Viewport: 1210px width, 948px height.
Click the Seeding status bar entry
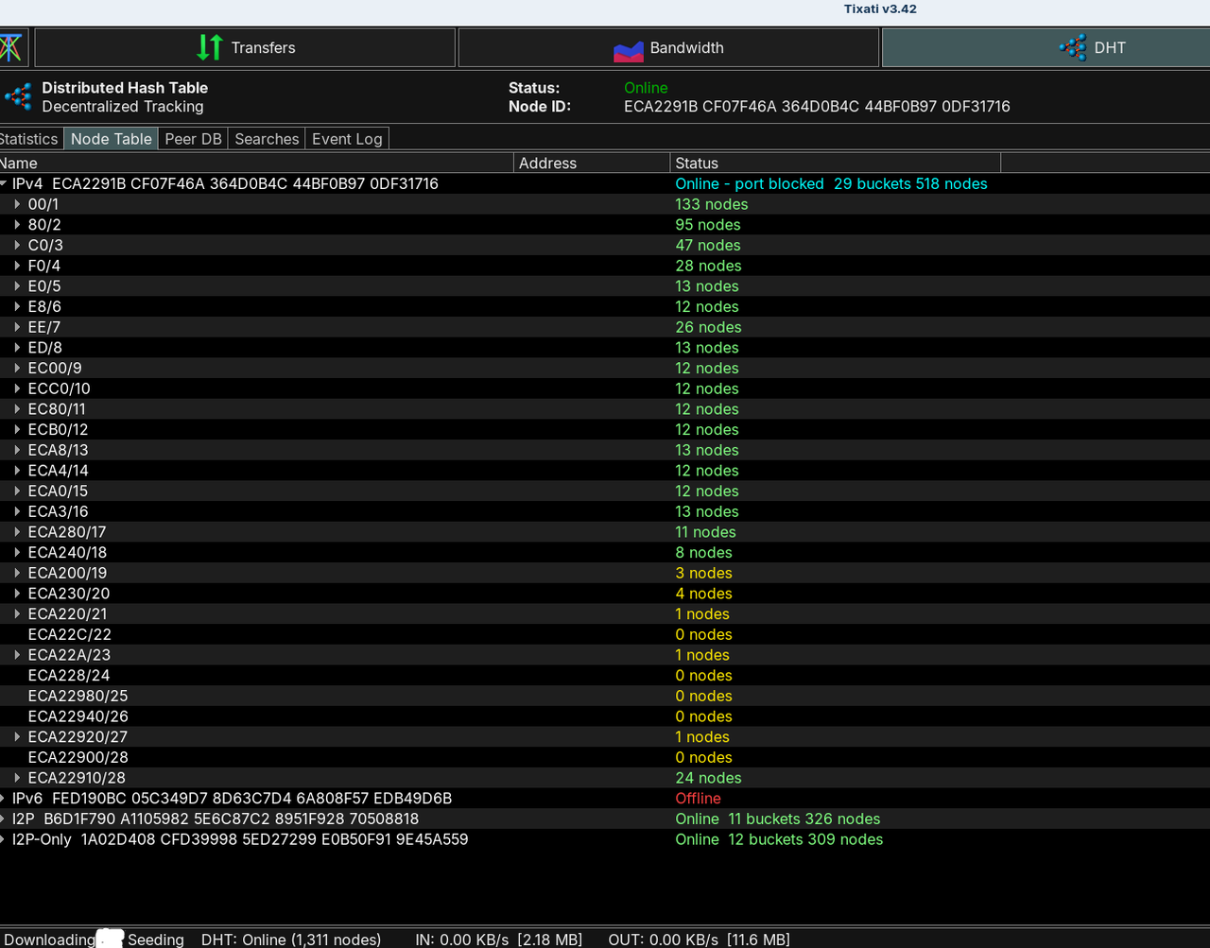coord(155,939)
